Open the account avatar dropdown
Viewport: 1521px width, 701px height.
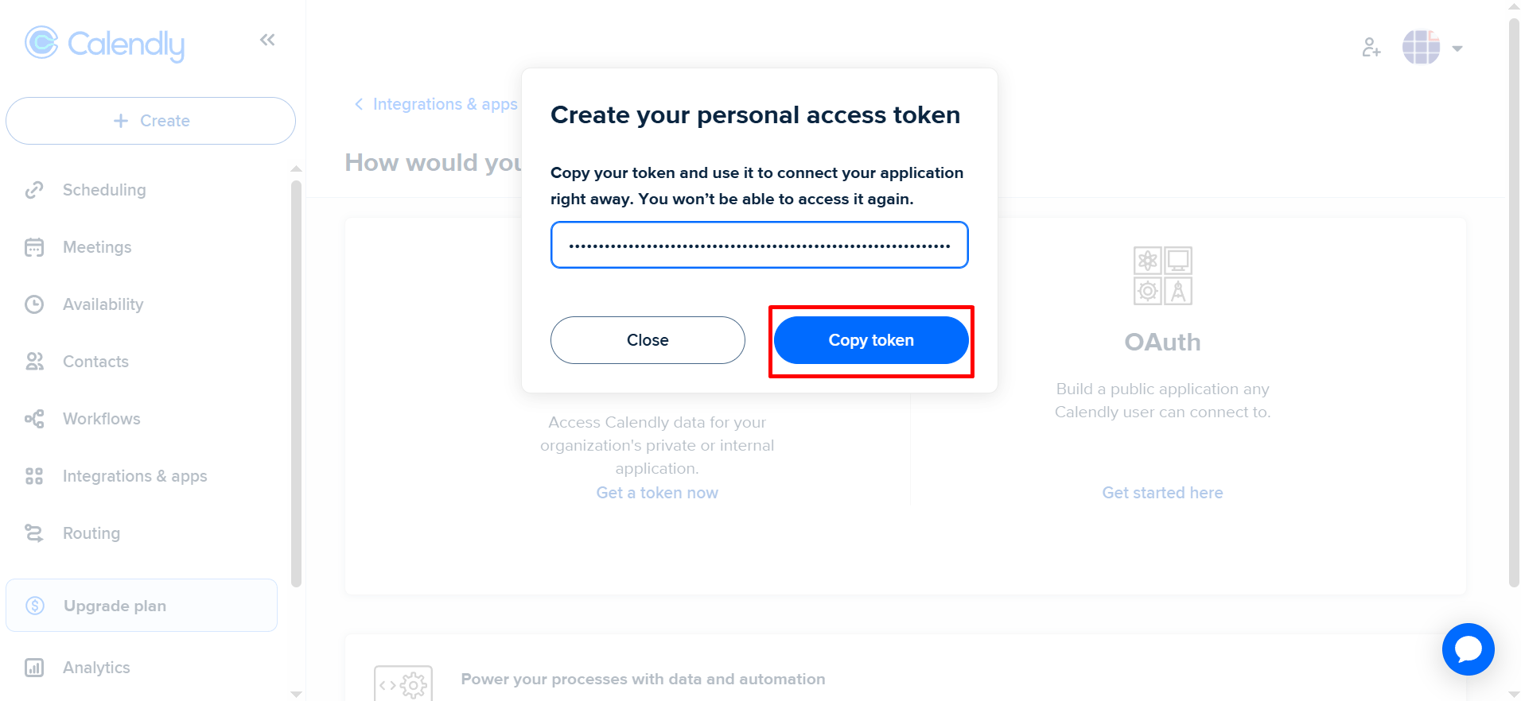(x=1432, y=47)
